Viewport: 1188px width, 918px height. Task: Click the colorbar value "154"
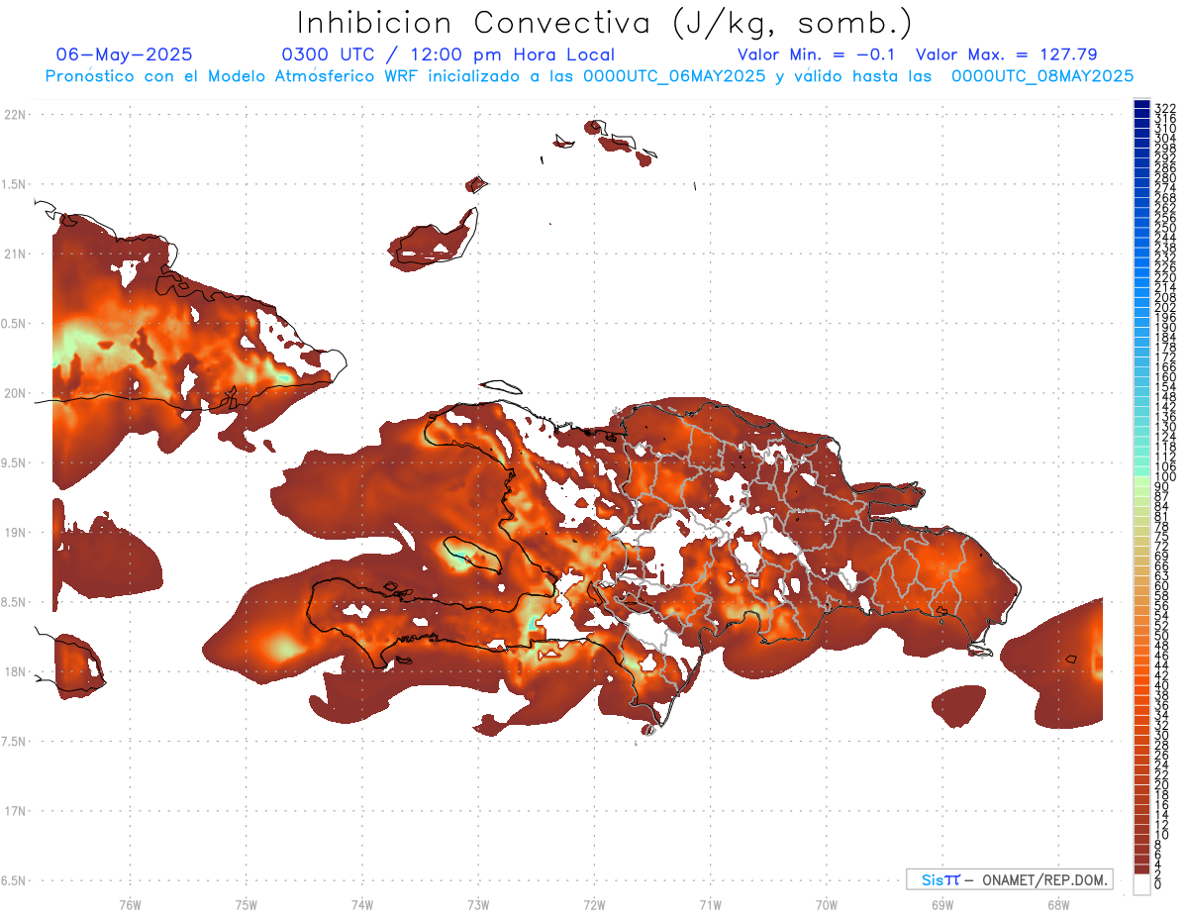(x=1164, y=387)
